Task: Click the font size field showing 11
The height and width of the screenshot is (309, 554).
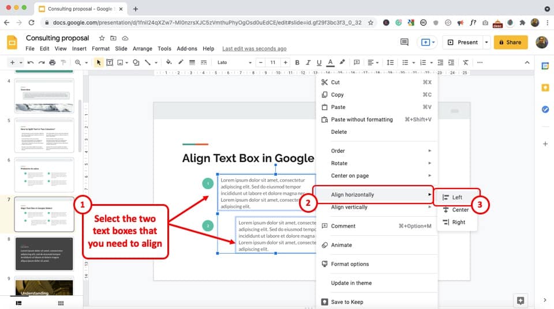Action: pos(273,62)
